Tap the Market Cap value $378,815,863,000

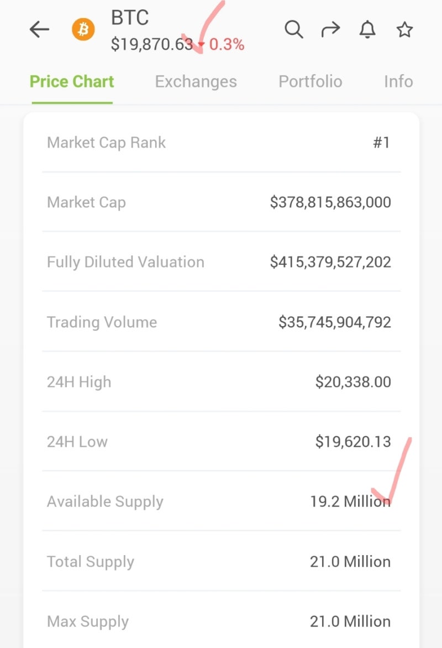coord(330,202)
